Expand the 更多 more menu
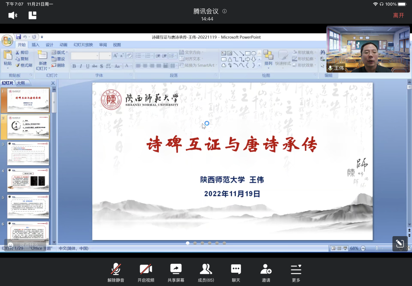Image resolution: width=412 pixels, height=286 pixels. tap(296, 272)
